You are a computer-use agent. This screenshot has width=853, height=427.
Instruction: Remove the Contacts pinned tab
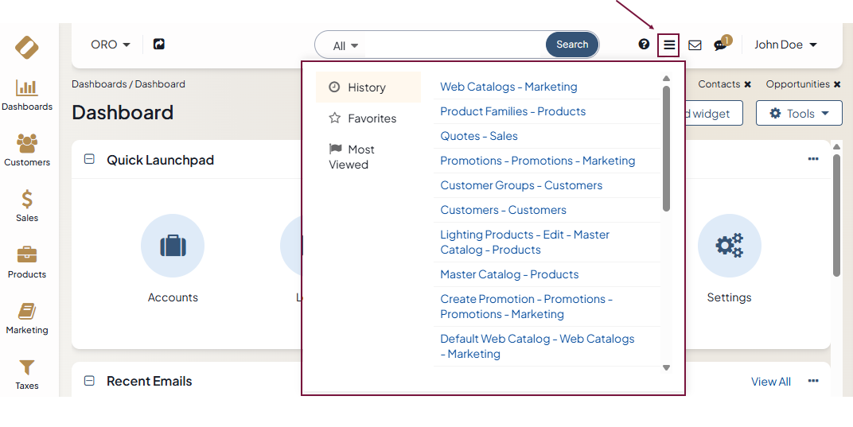point(747,84)
